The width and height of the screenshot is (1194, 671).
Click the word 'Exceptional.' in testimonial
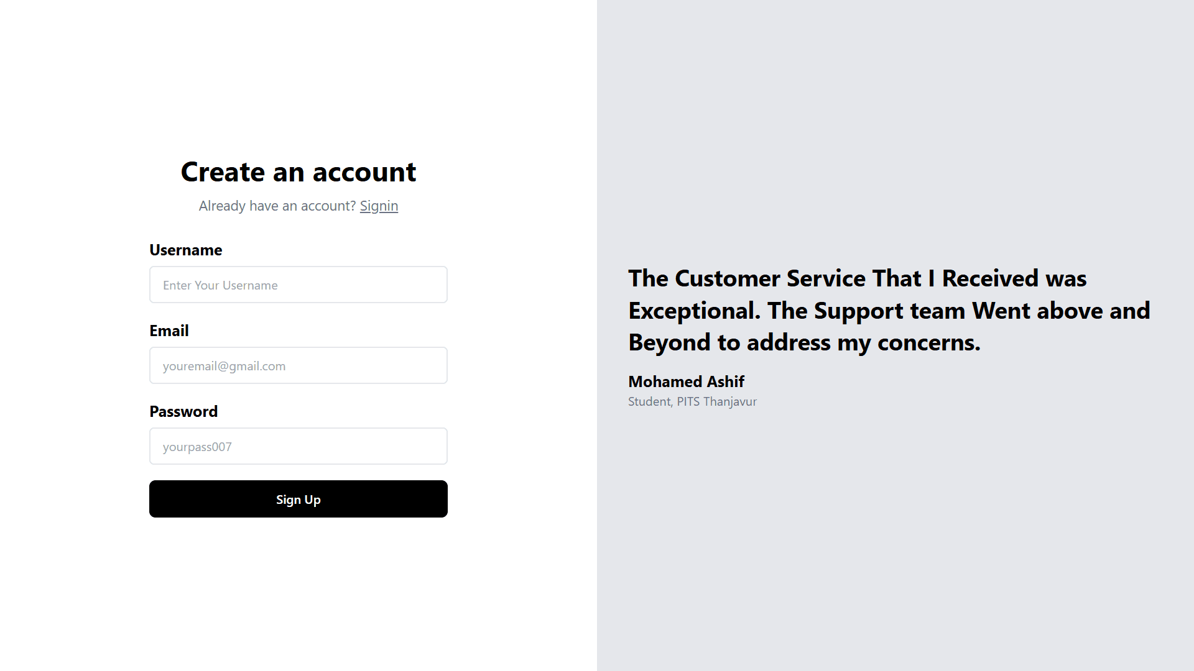(695, 311)
